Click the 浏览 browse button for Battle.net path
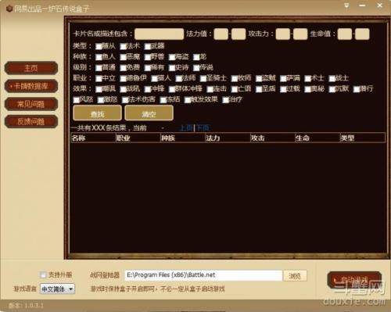Screen dimensions: 391x312 tap(295, 276)
